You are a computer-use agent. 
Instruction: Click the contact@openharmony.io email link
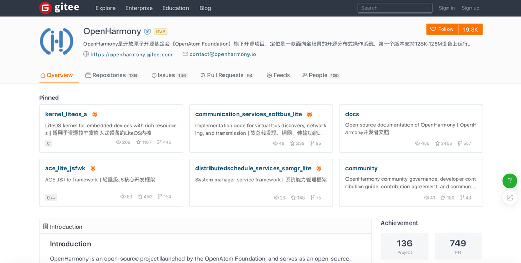pos(222,54)
